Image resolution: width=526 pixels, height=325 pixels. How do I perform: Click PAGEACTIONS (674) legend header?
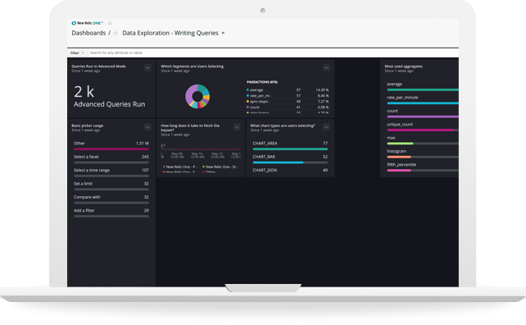click(262, 82)
